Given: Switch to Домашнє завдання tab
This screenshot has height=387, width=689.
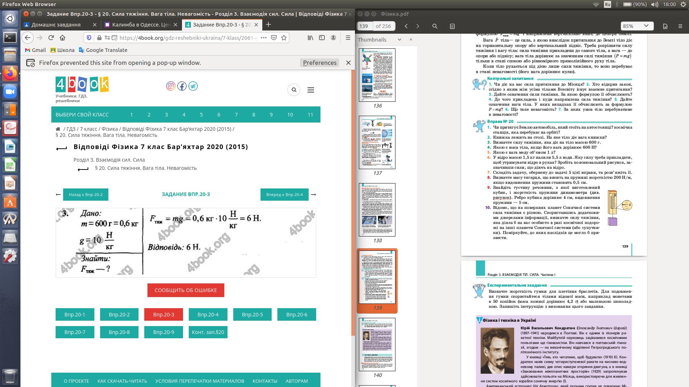Looking at the screenshot, I should 56,25.
